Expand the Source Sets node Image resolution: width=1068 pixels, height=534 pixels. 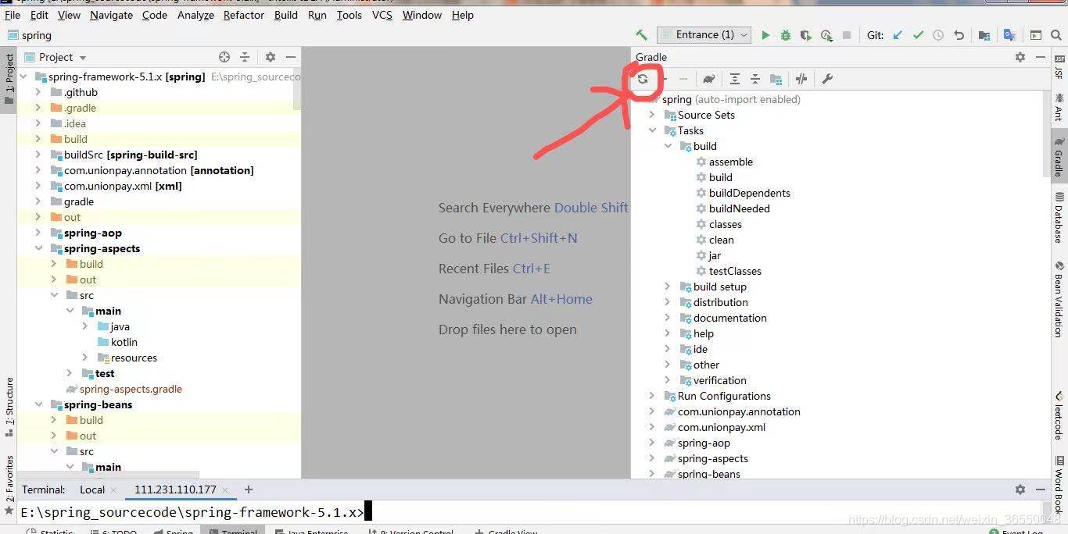(652, 115)
